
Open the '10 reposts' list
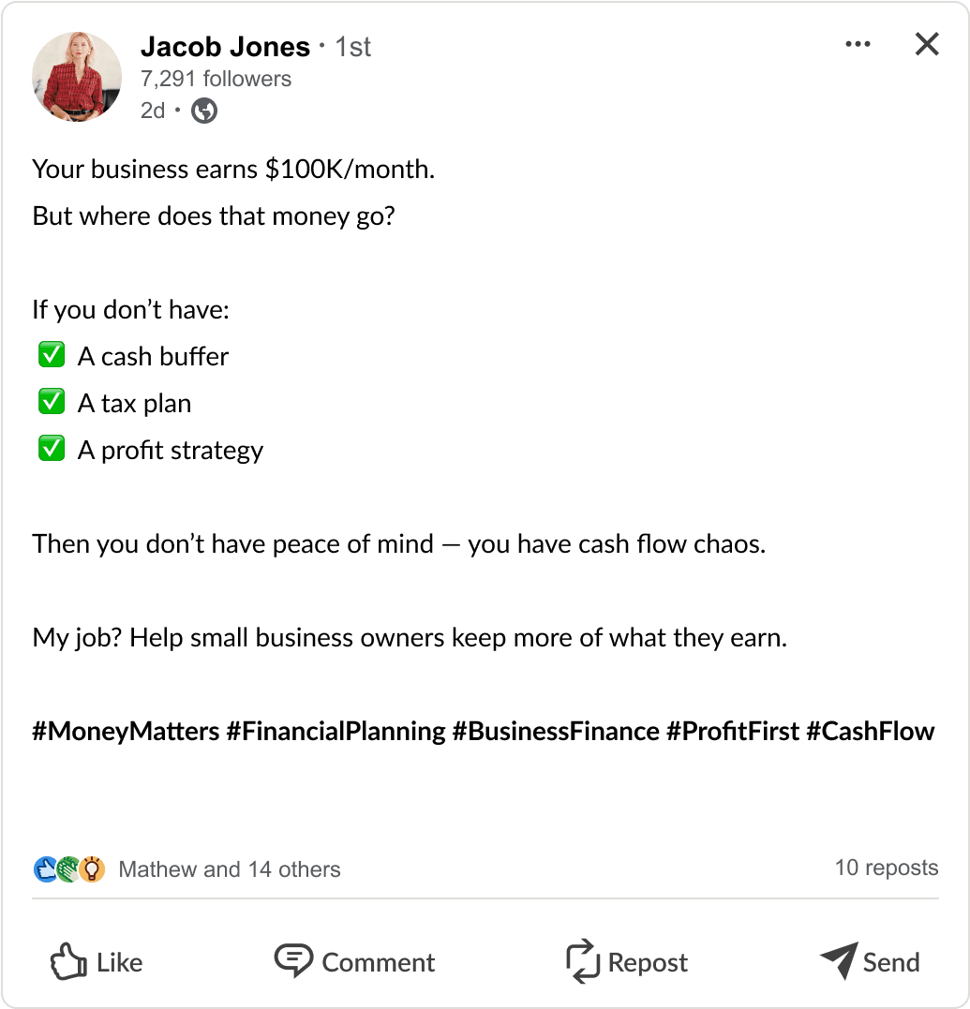886,868
